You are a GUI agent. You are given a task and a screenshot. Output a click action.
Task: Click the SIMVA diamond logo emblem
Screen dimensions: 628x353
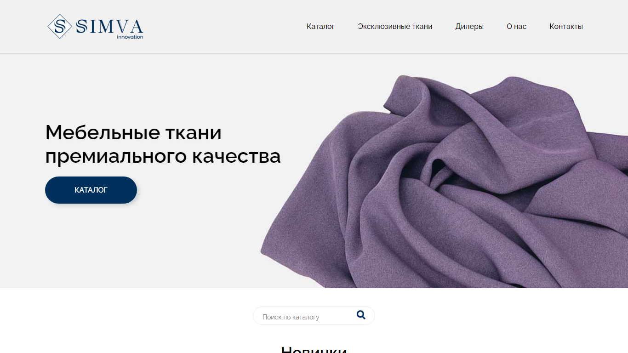click(60, 26)
